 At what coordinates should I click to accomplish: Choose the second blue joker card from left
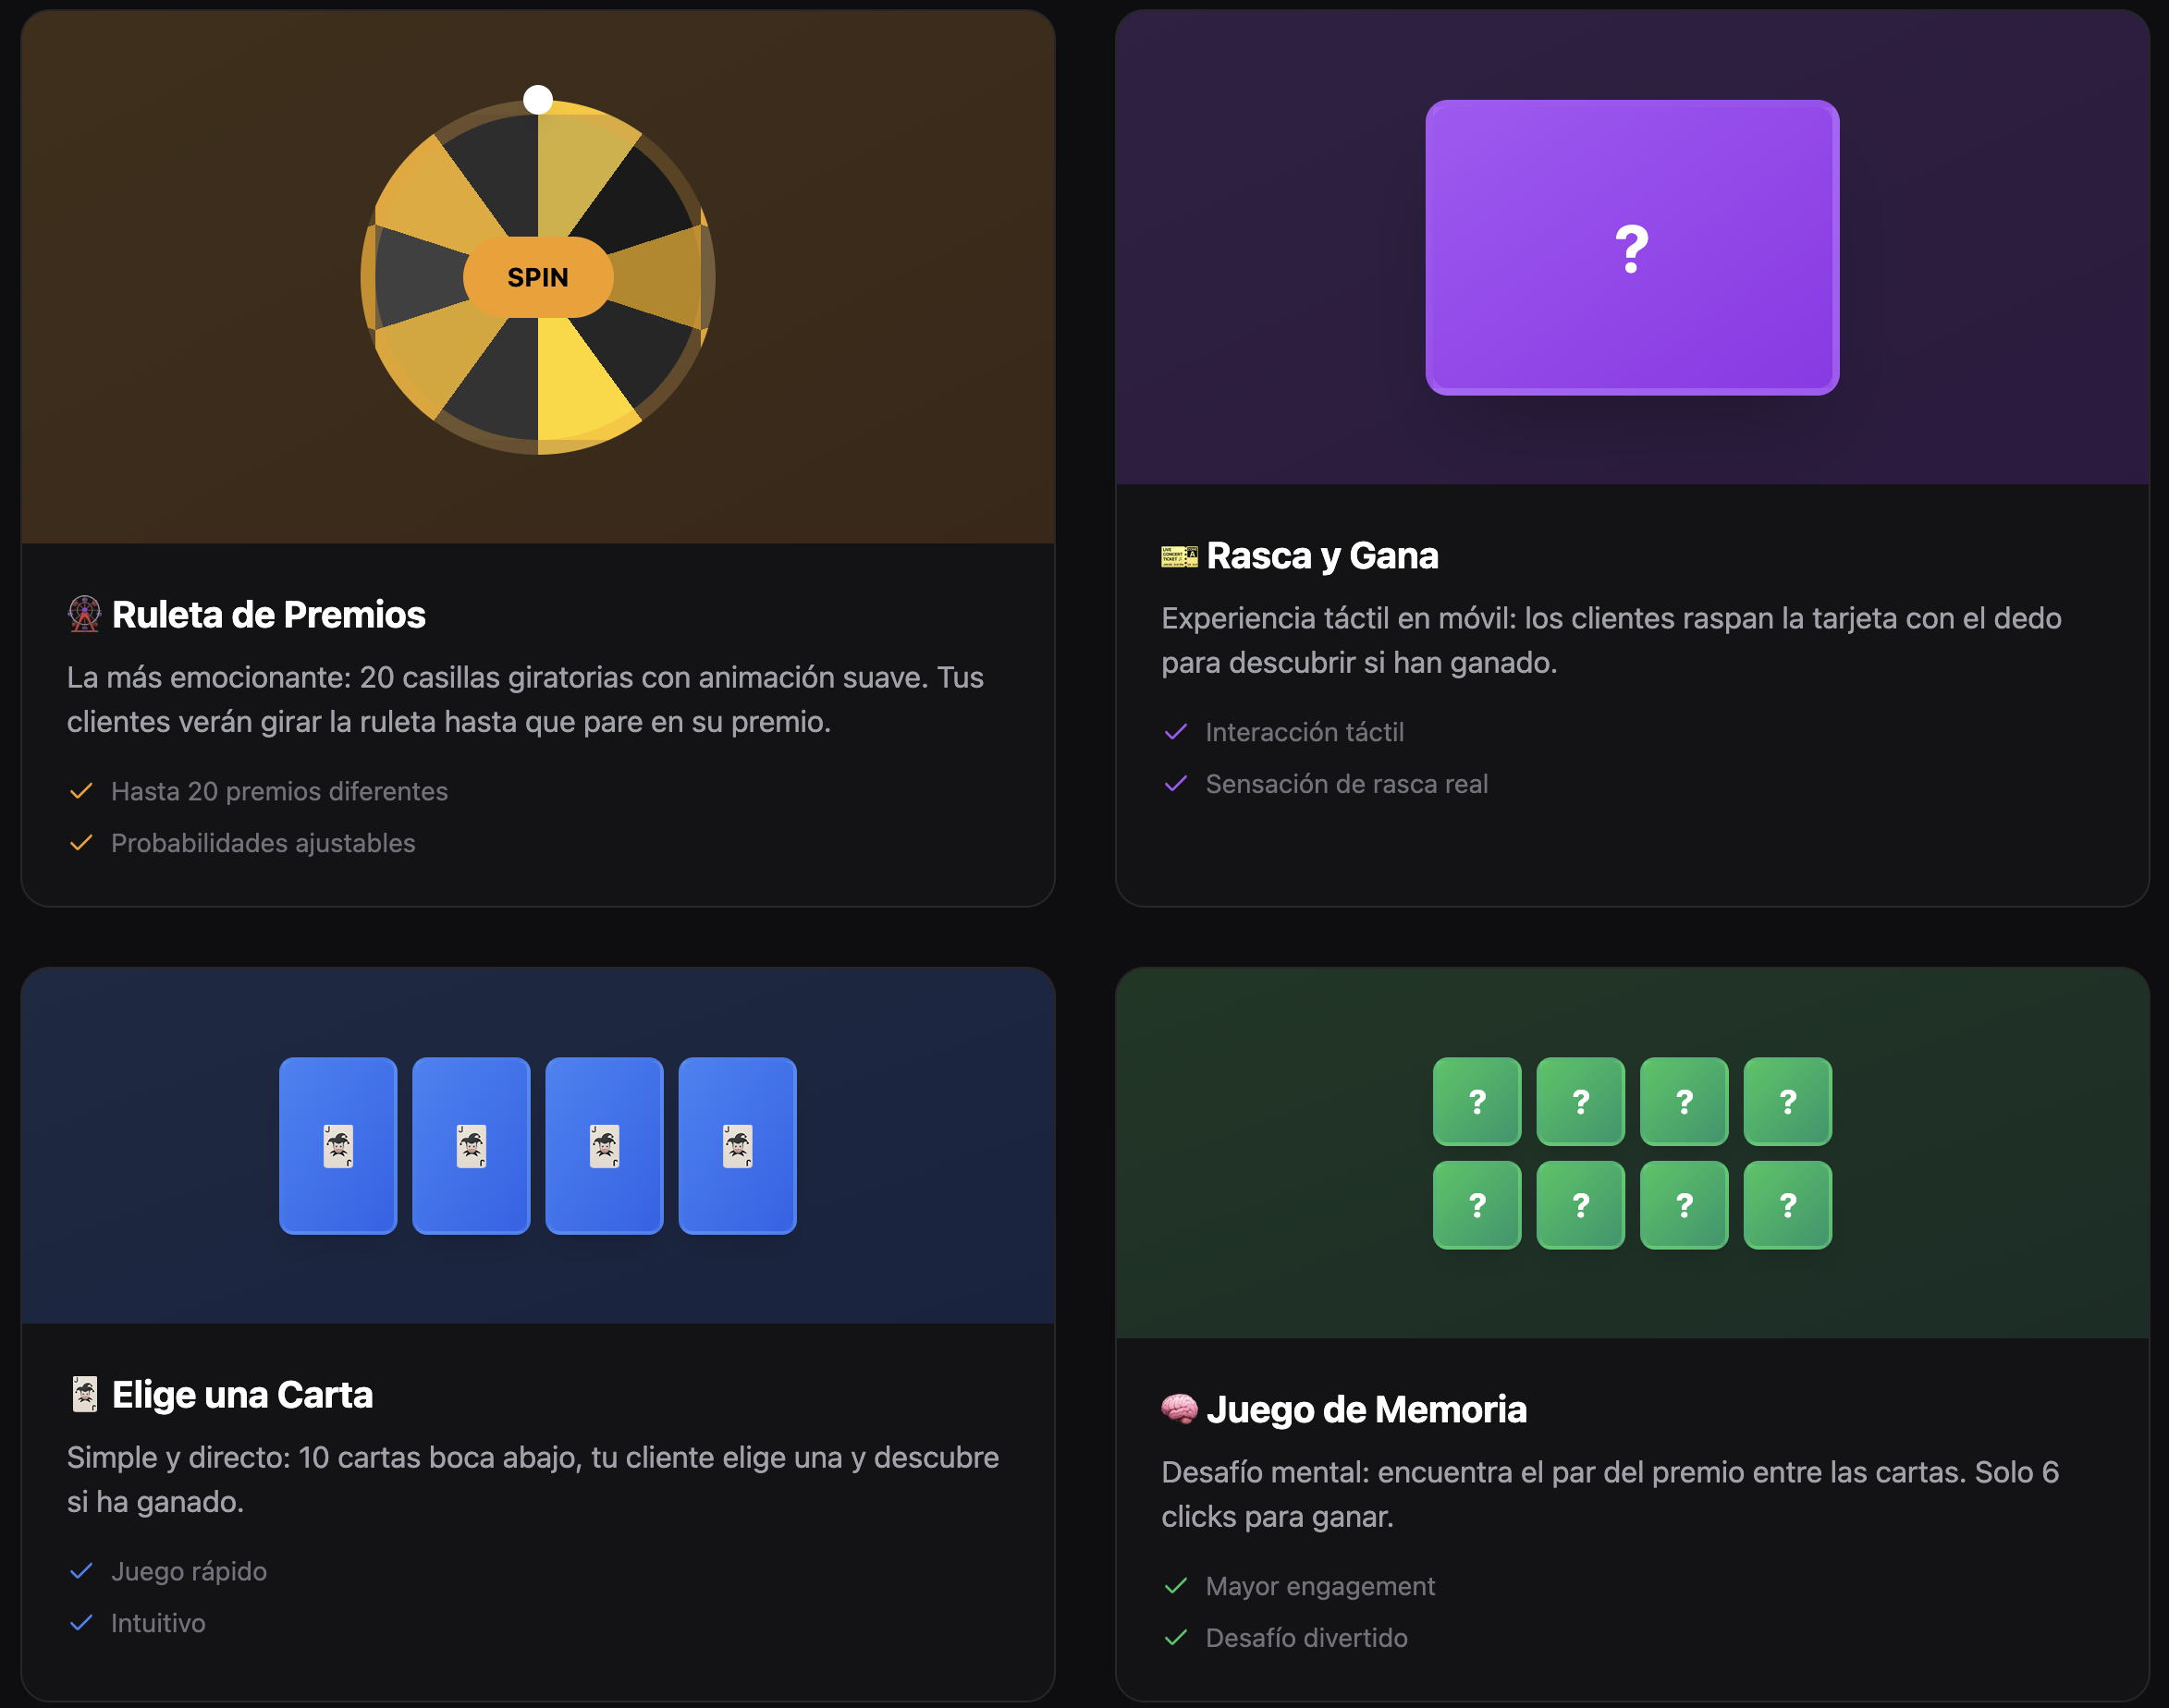click(472, 1145)
